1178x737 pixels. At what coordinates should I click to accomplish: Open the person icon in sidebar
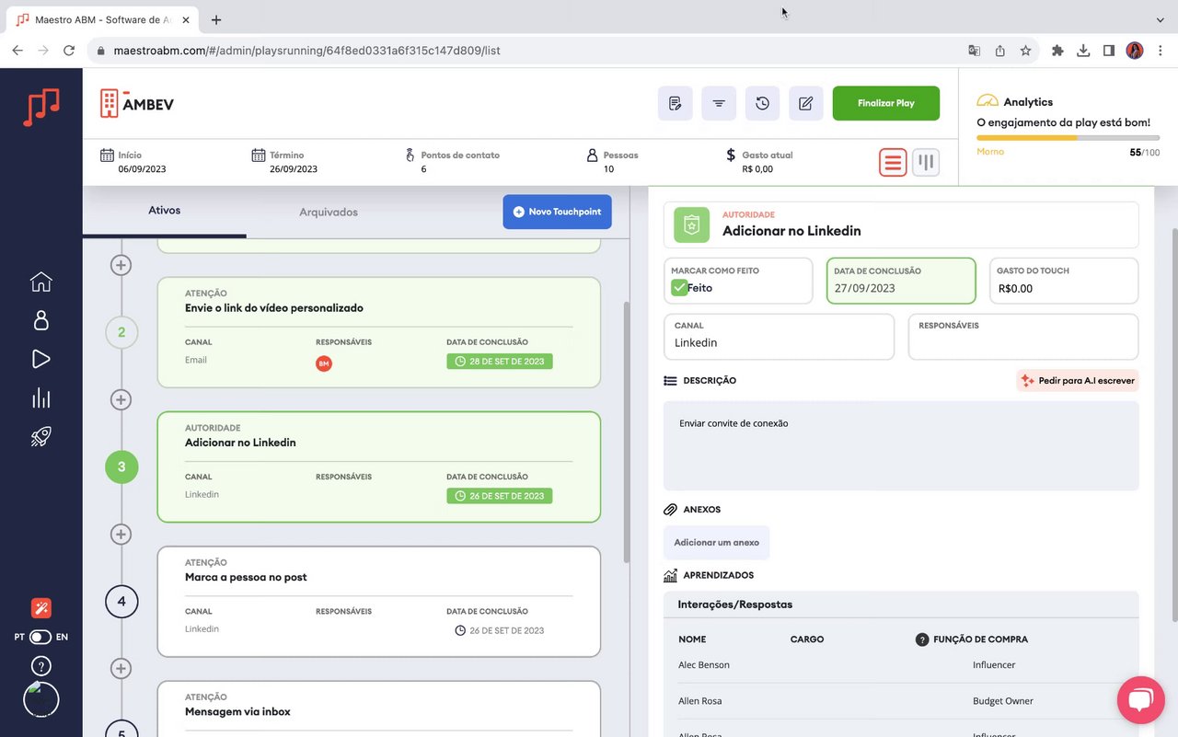pos(40,320)
